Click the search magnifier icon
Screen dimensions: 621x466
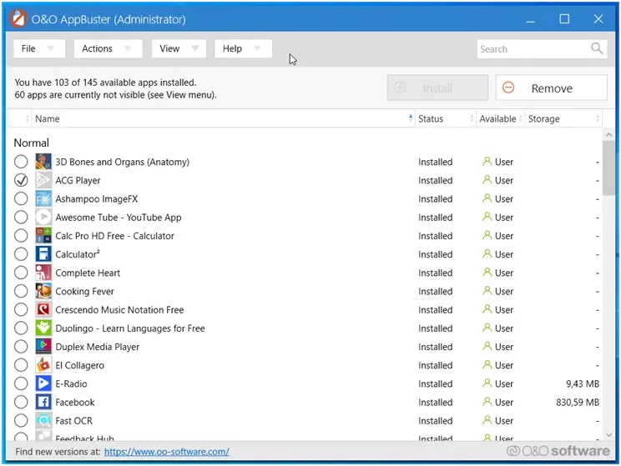click(597, 48)
